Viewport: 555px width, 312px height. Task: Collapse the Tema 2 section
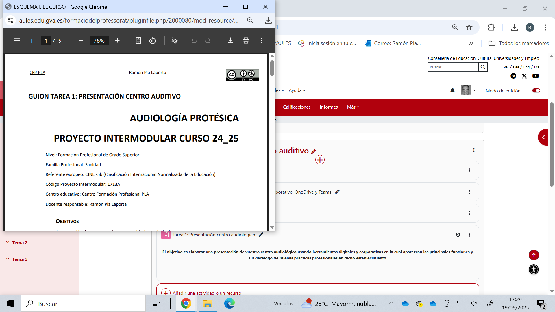pos(8,242)
